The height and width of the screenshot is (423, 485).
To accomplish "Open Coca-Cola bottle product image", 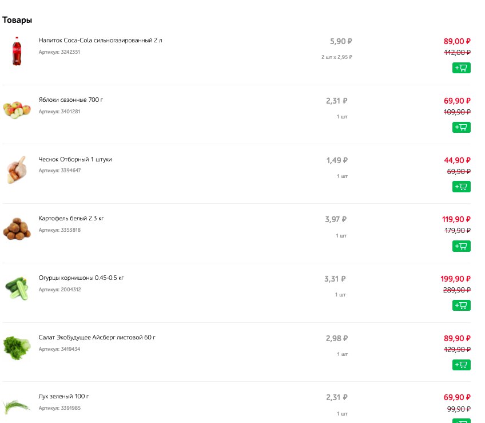I will (17, 51).
